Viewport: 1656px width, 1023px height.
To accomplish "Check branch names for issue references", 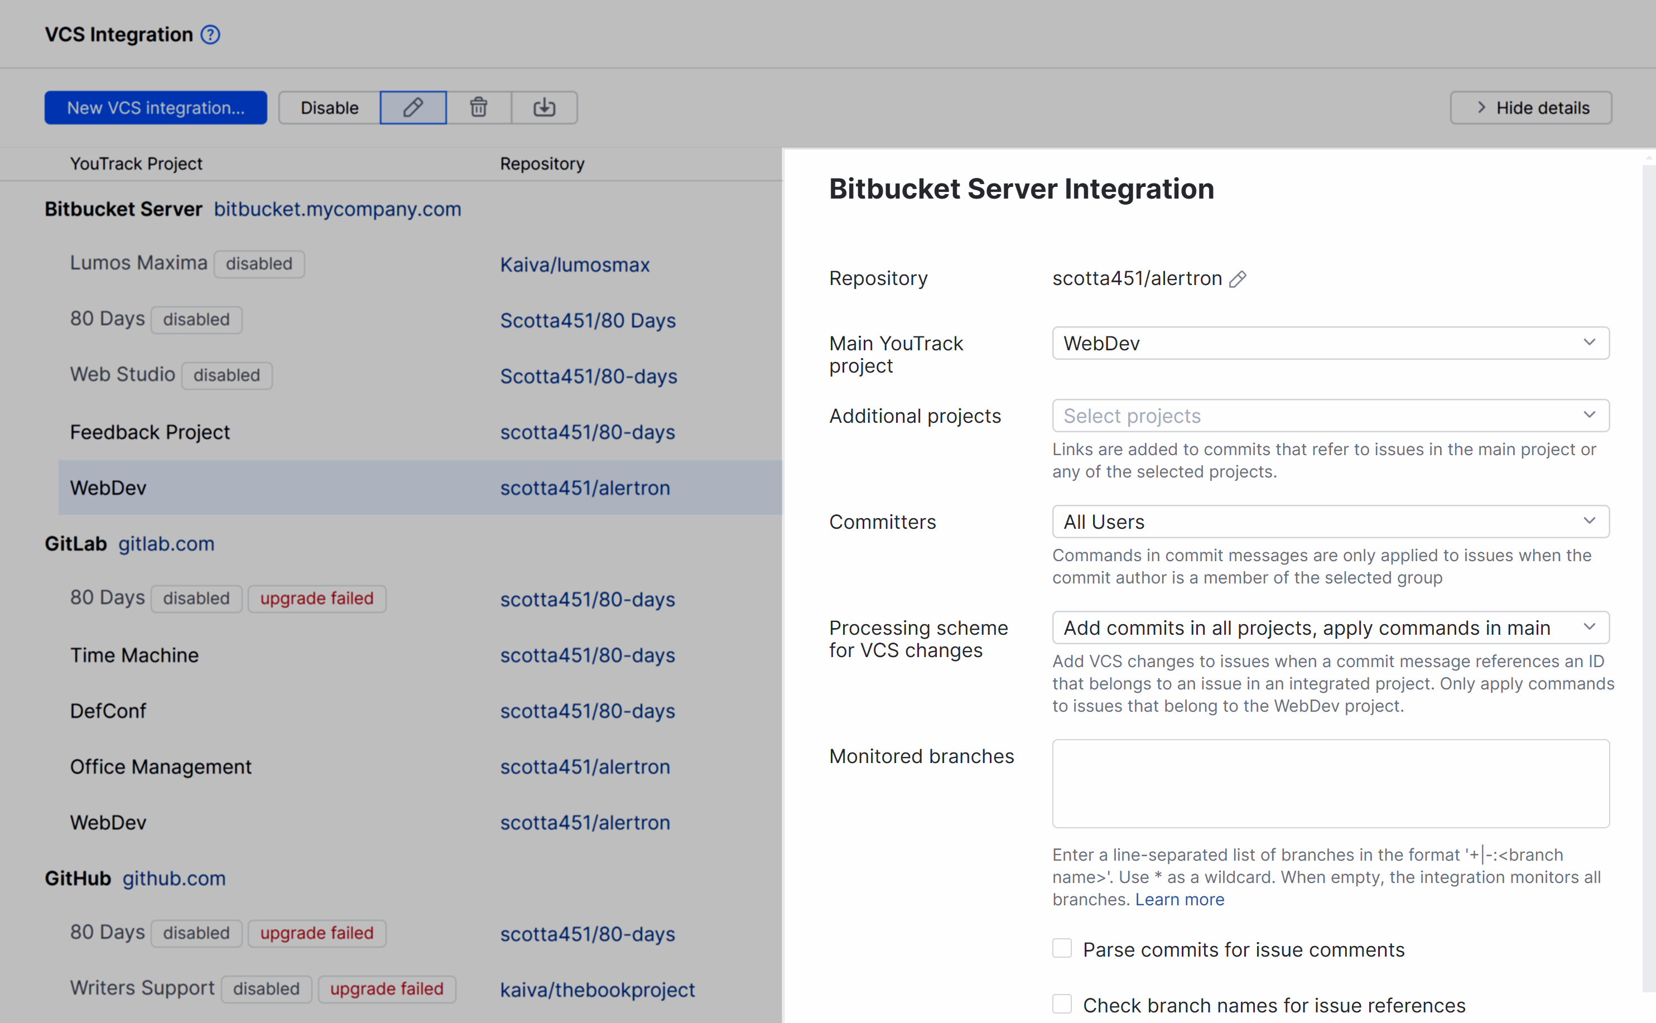I will click(x=1061, y=1004).
